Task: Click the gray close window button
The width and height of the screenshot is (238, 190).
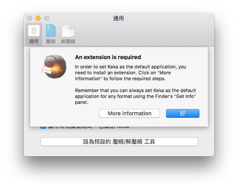Action: click(x=30, y=18)
